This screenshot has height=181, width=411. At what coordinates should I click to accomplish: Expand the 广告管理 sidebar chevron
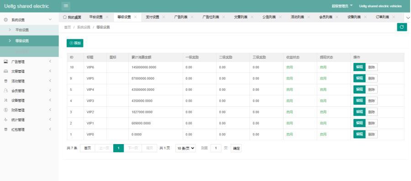coord(50,62)
